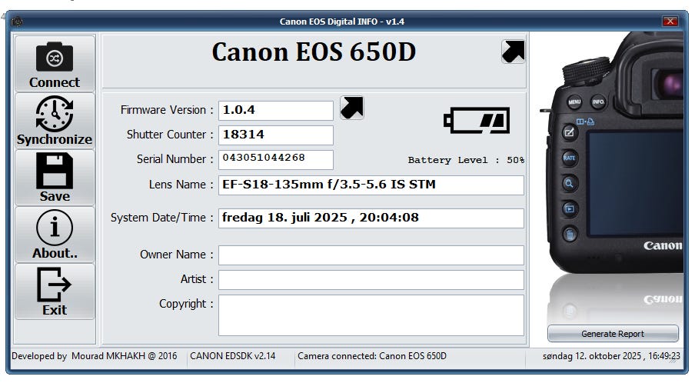The width and height of the screenshot is (695, 383).
Task: Focus the Lens Name field
Action: (x=371, y=185)
